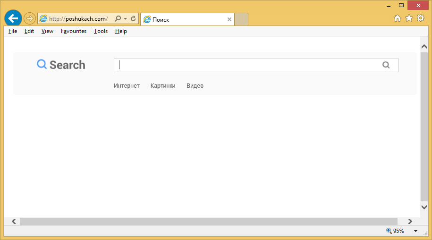This screenshot has height=240, width=432.
Task: Click the Forward navigation arrow
Action: [30, 19]
